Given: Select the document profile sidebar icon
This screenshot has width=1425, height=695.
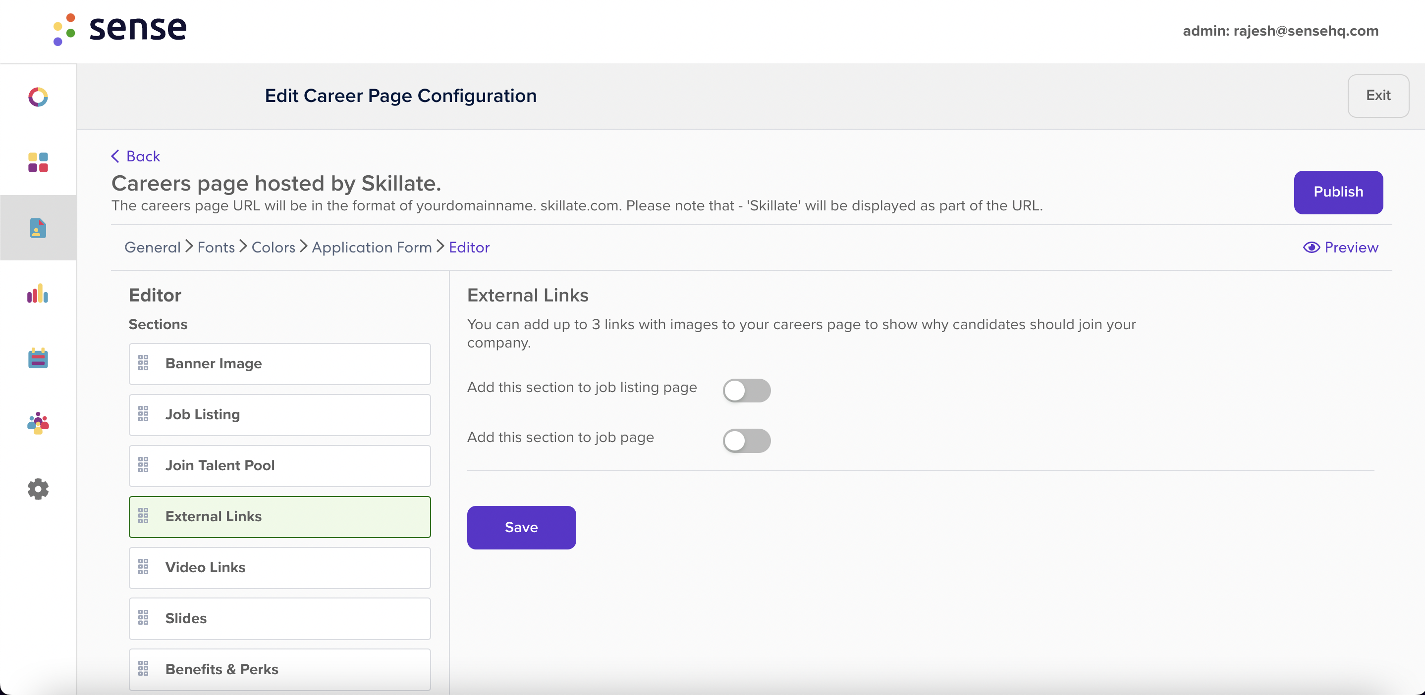Looking at the screenshot, I should point(38,228).
